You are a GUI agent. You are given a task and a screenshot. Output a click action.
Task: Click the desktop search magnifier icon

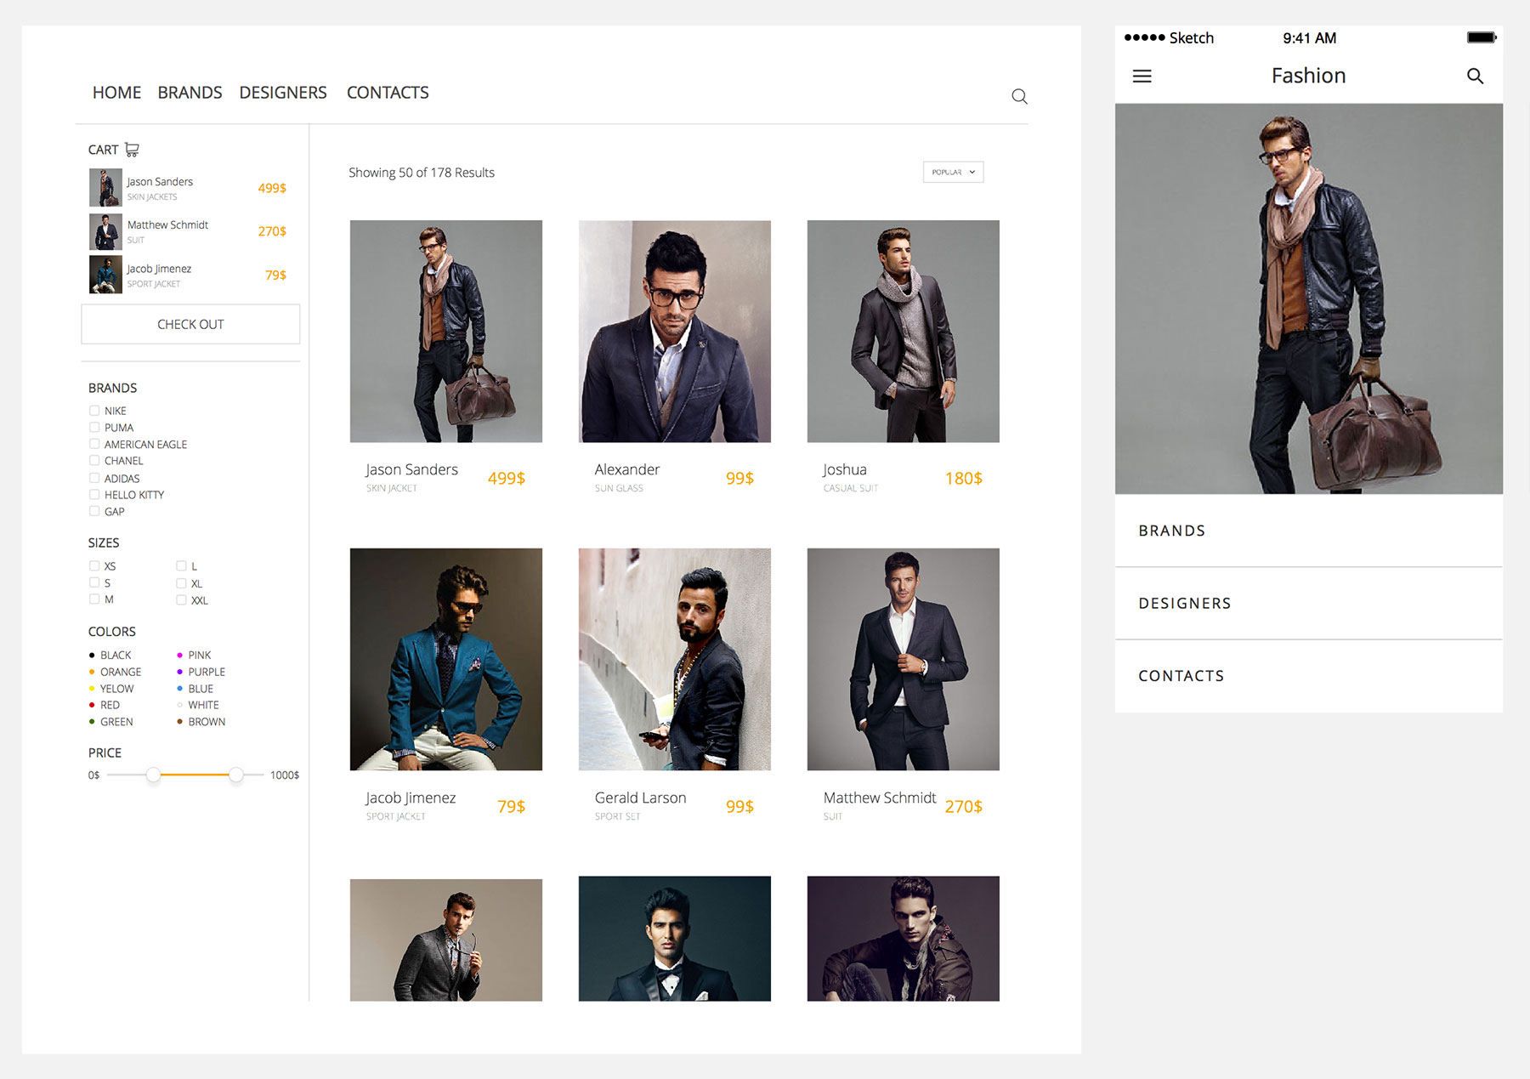(x=1019, y=96)
